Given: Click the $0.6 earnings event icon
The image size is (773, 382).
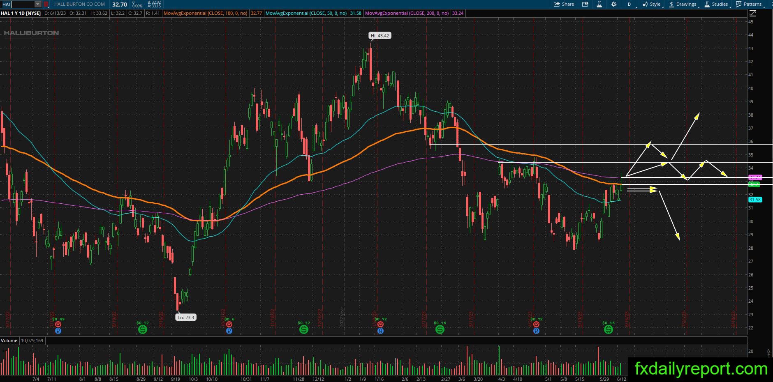Looking at the screenshot, I should (x=229, y=324).
